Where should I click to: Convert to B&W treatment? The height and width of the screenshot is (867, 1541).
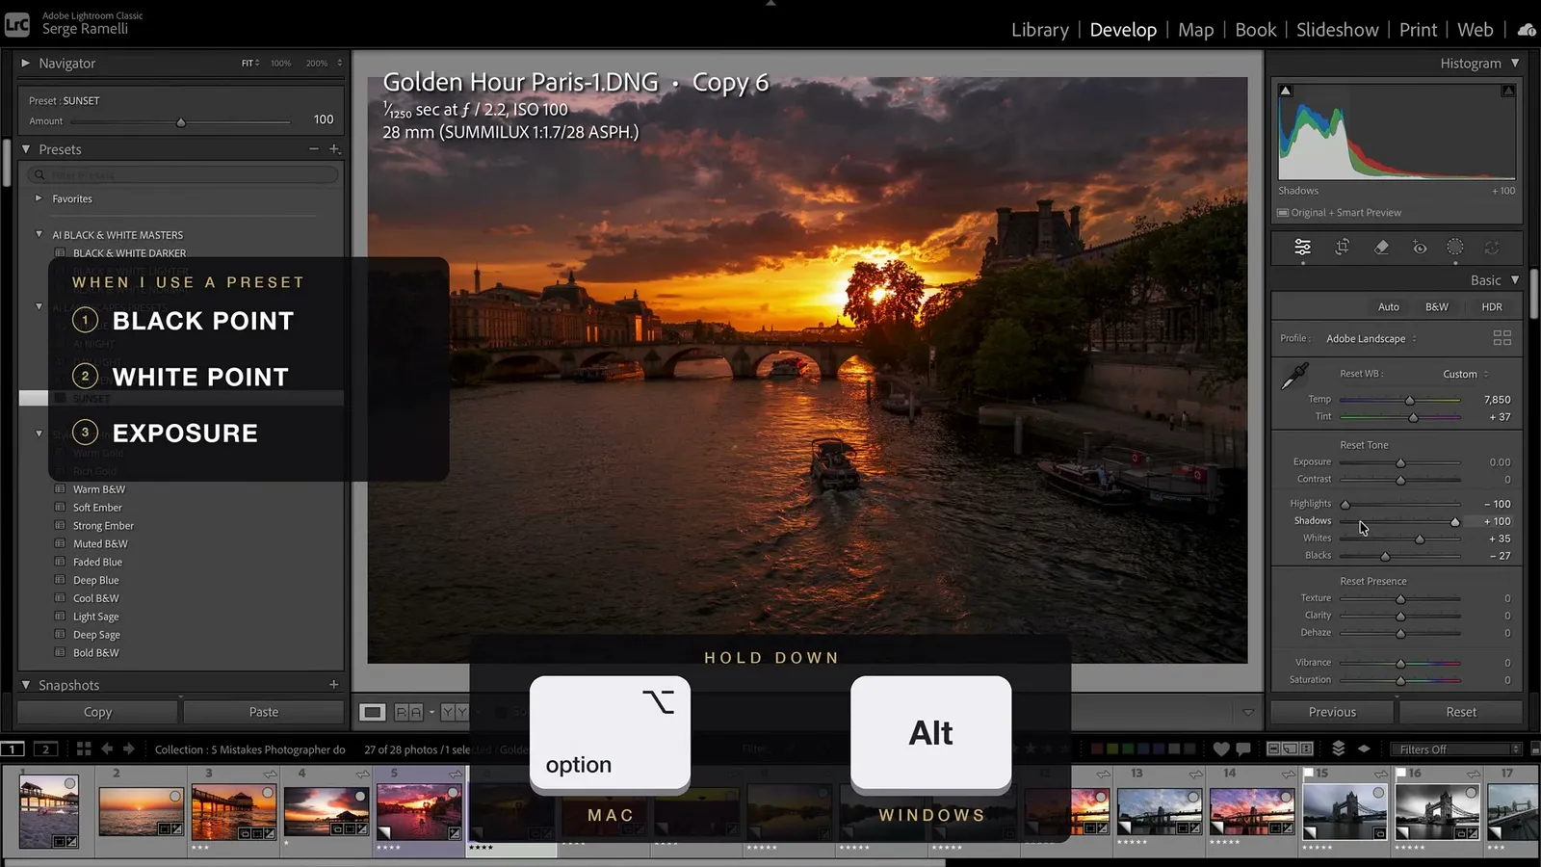[1437, 306]
